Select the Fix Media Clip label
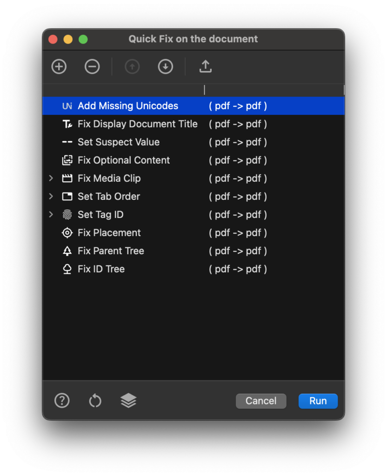The height and width of the screenshot is (476, 387). (109, 178)
